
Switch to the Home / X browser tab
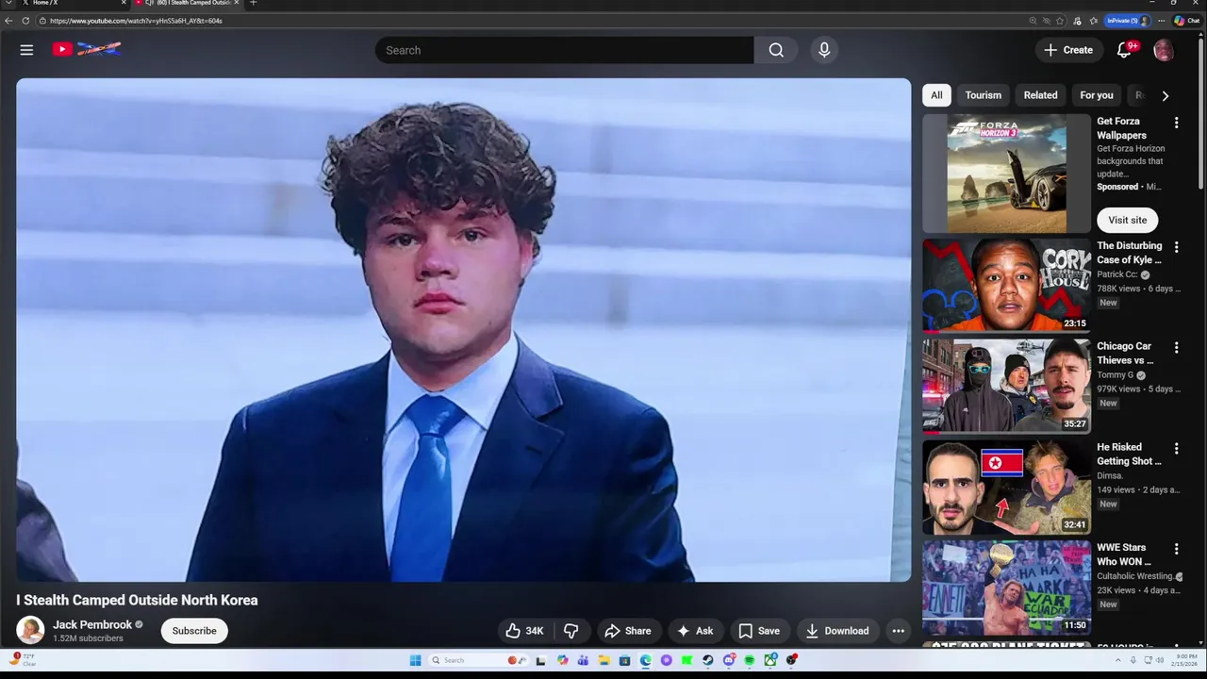[x=66, y=4]
